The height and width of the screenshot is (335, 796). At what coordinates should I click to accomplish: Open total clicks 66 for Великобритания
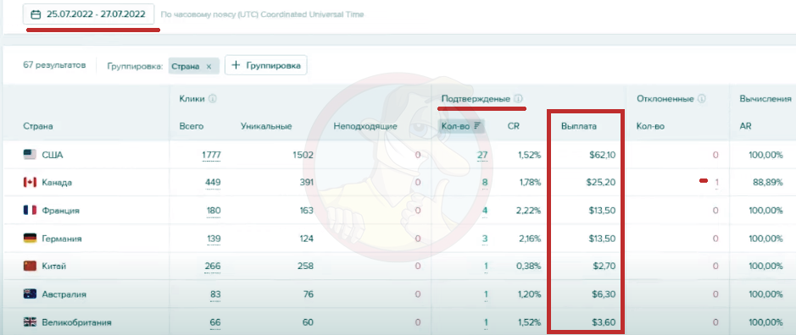[x=216, y=321]
